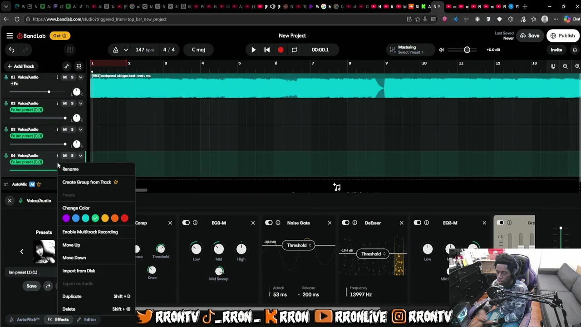Open Noise Gate Threshold parameter selector

[x=299, y=245]
